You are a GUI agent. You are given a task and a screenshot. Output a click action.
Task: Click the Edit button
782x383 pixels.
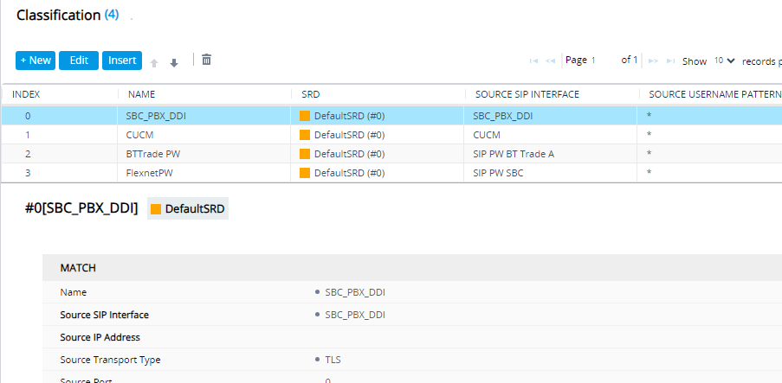pyautogui.click(x=79, y=61)
